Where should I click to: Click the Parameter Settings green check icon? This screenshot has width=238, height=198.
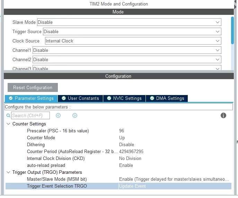point(11,98)
